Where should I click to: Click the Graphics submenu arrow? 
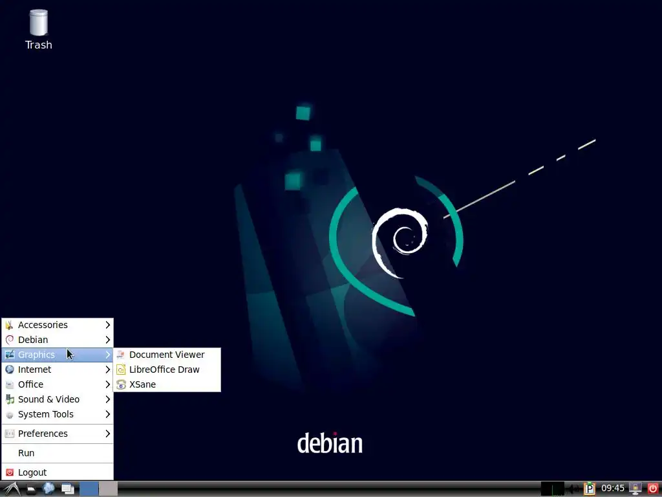[x=108, y=355]
